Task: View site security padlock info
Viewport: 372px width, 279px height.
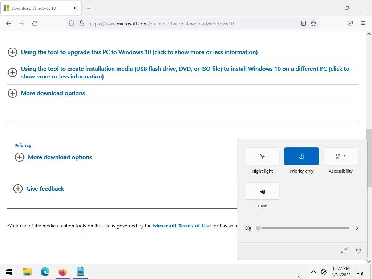Action: click(x=82, y=24)
